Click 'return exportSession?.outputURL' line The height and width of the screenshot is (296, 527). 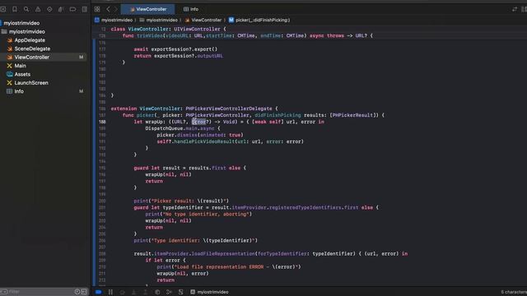pyautogui.click(x=178, y=56)
